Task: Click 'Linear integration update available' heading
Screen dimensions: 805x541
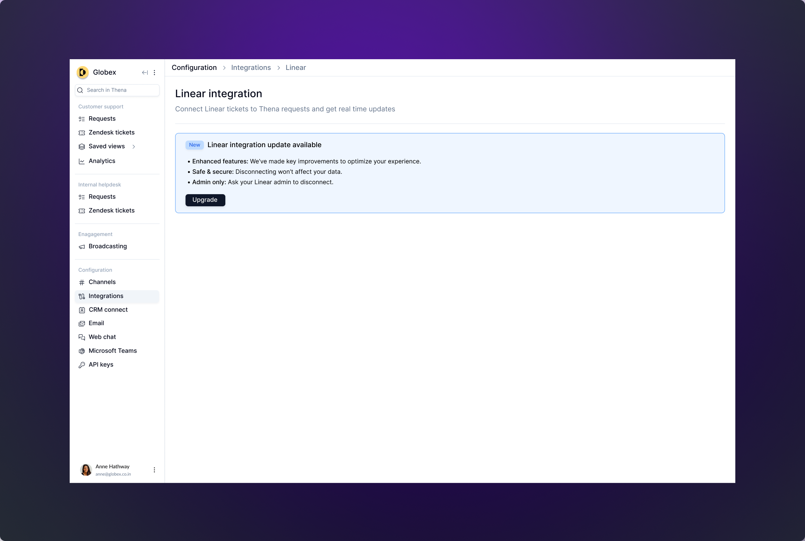Action: [265, 145]
